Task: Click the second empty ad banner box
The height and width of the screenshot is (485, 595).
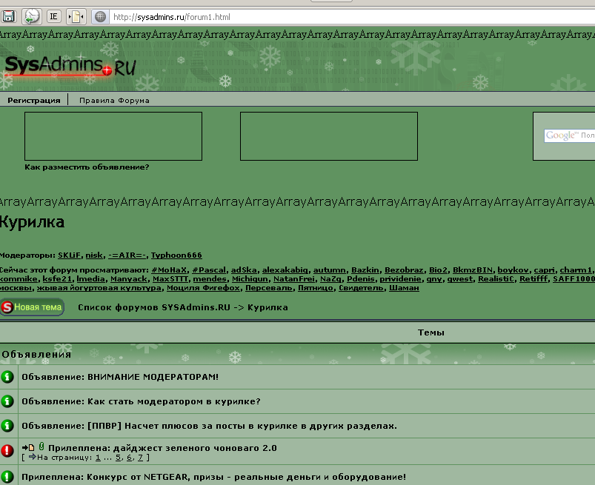Action: tap(329, 136)
